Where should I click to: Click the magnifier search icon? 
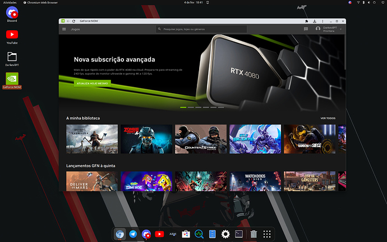pos(159,29)
